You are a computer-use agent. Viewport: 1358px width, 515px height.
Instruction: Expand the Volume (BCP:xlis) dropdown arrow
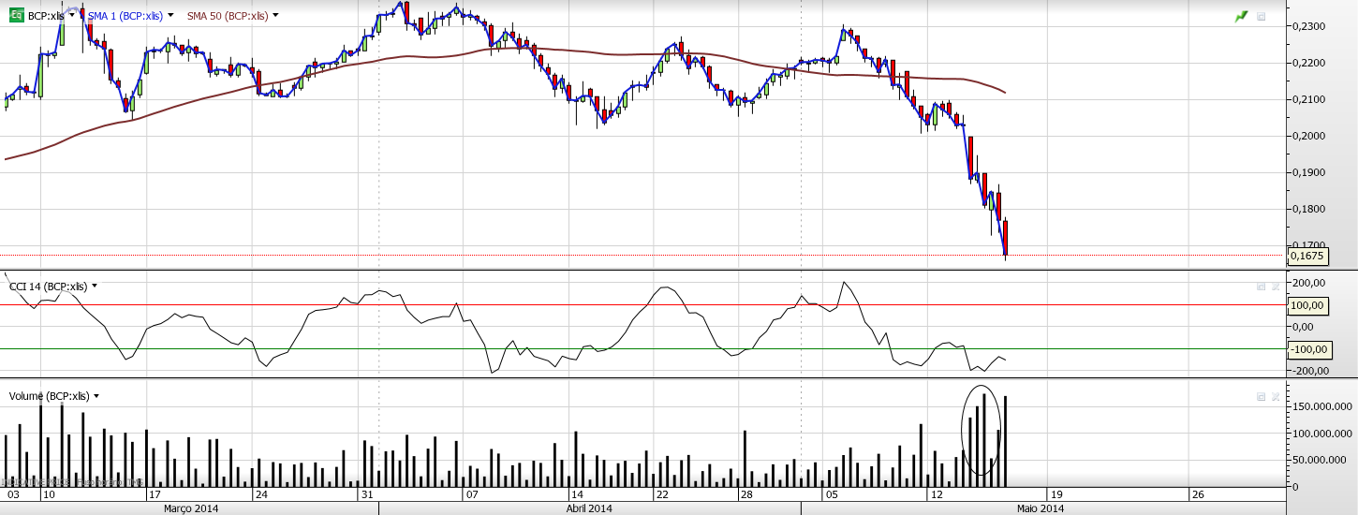point(96,396)
